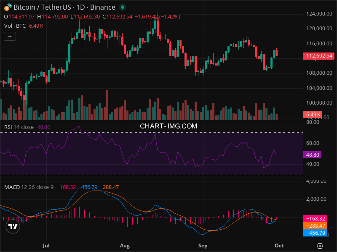Image resolution: width=337 pixels, height=252 pixels.
Task: Collapse the indicator legend with chevron button
Action: point(10,37)
